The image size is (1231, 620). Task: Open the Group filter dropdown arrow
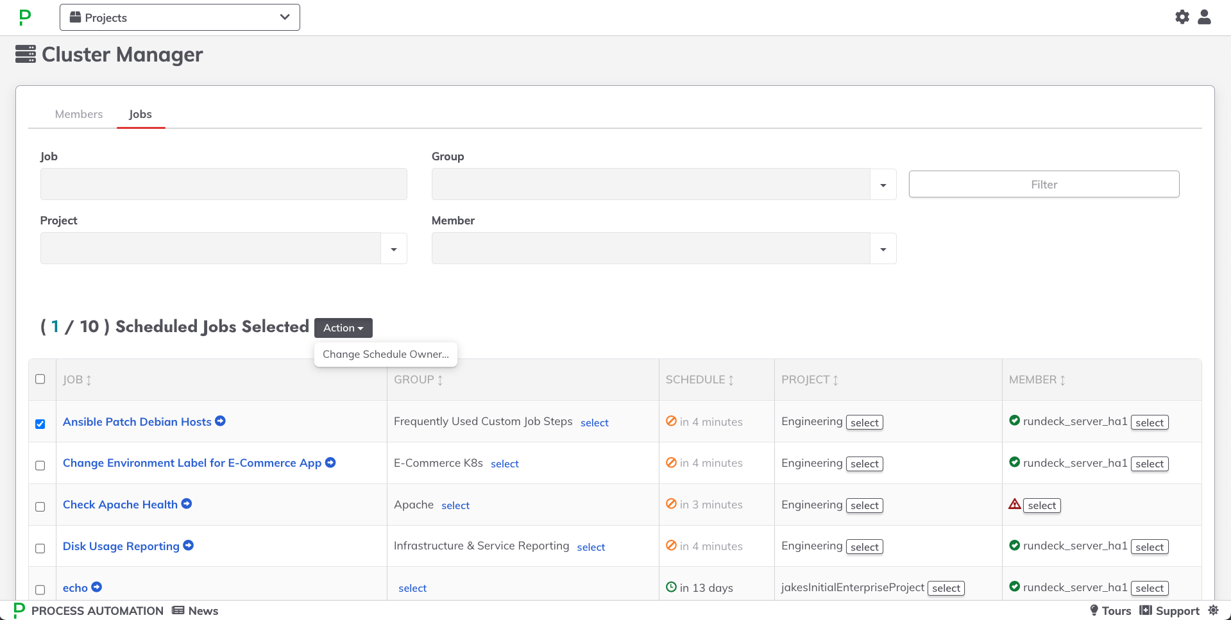[x=883, y=185]
